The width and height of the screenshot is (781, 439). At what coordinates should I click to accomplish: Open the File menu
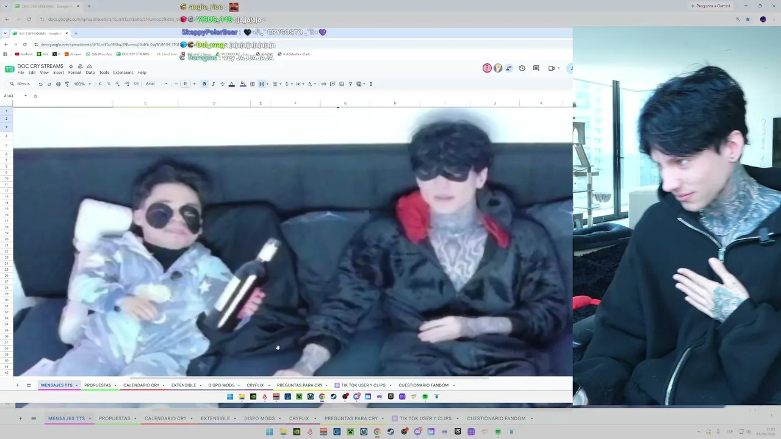coord(21,73)
